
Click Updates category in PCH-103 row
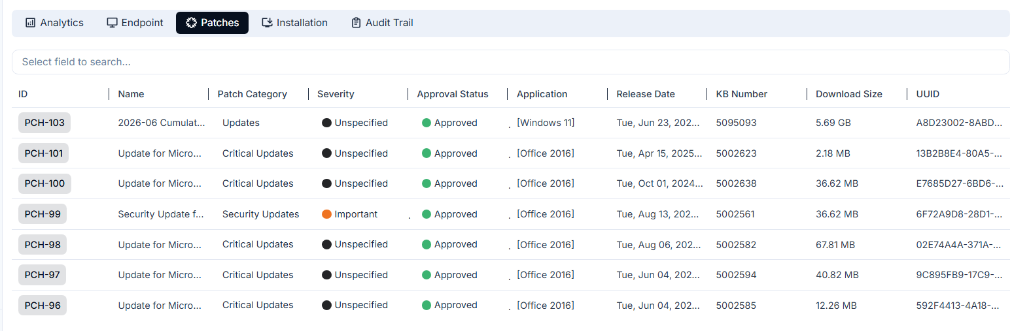pyautogui.click(x=241, y=123)
